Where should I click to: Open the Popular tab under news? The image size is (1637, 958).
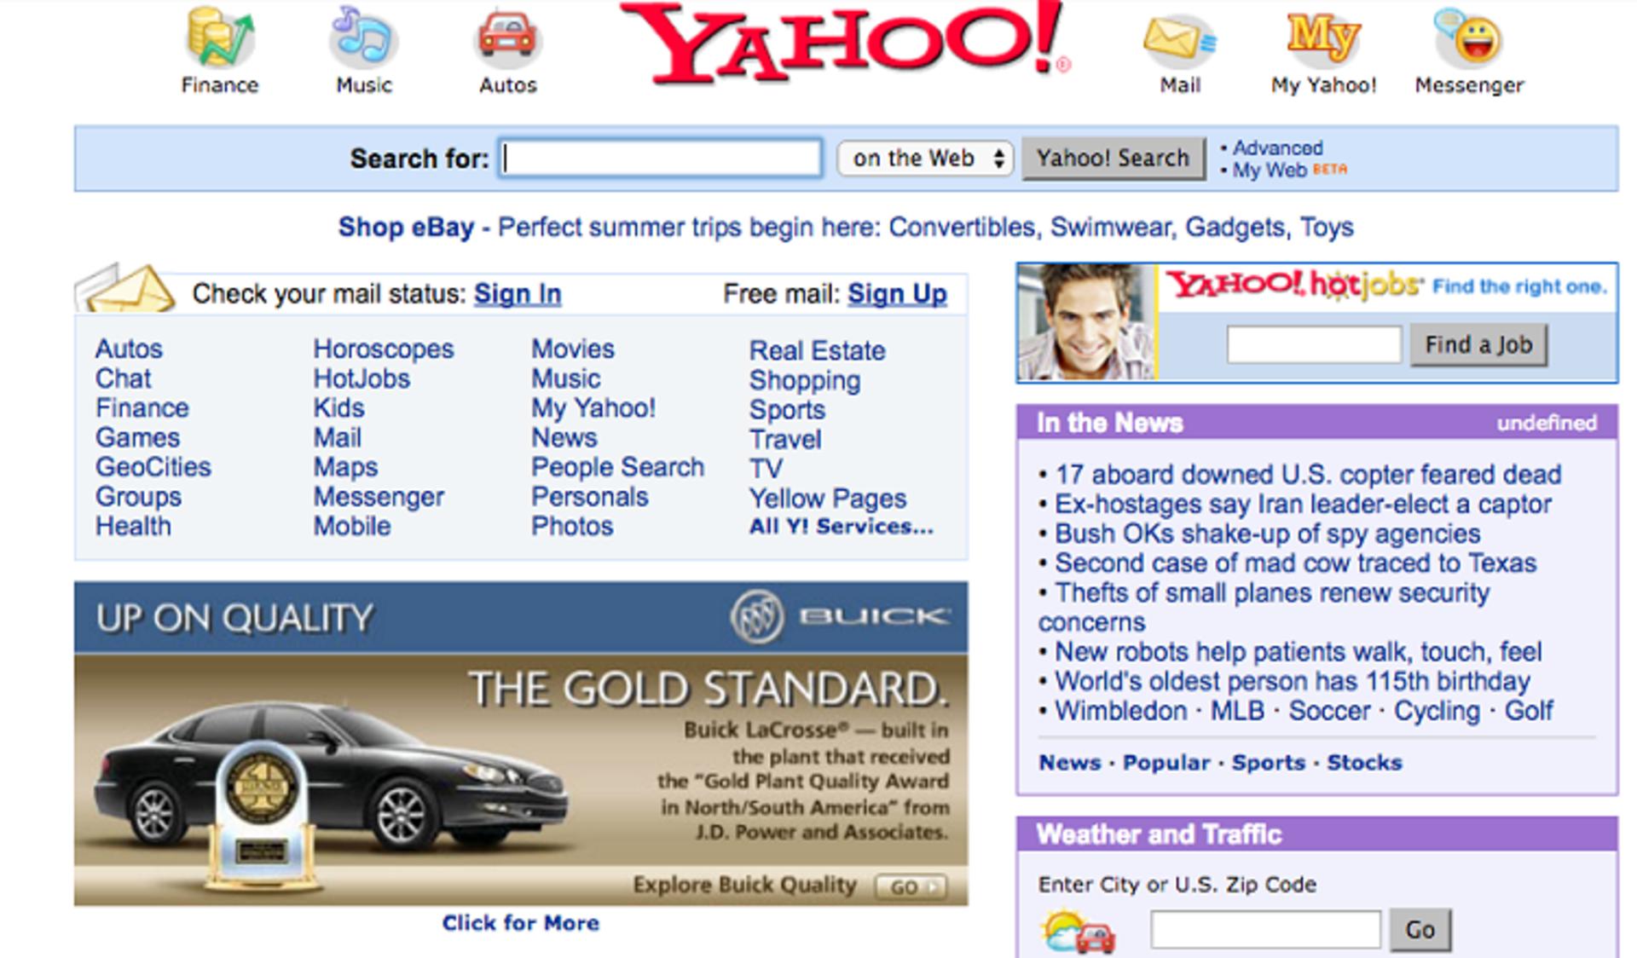coord(1166,763)
